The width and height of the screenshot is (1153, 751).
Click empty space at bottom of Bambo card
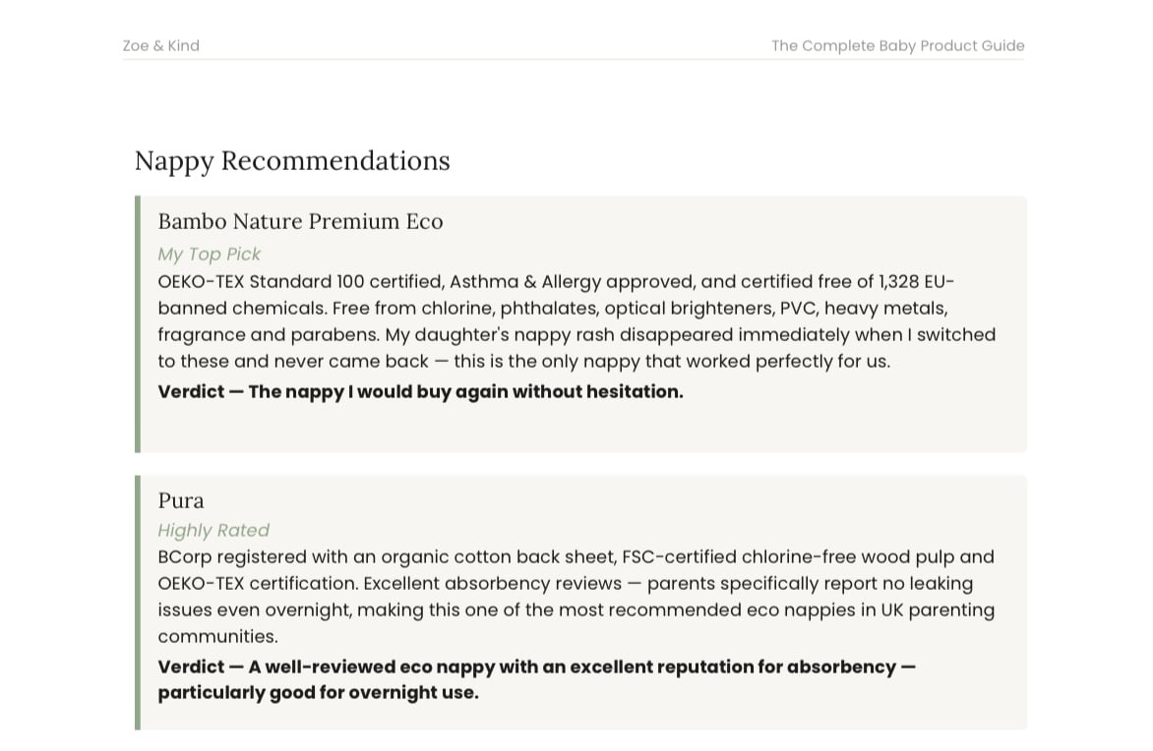580,429
